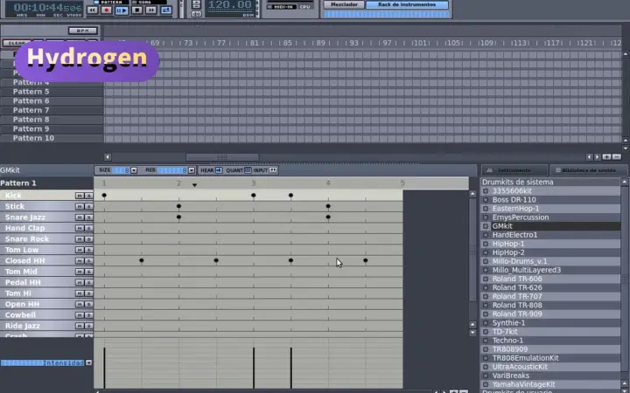This screenshot has width=630, height=393.
Task: Expand the Roland TR-808 drumkit
Action: (486, 305)
